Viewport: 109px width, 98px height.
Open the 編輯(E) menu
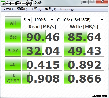[x=22, y=9]
